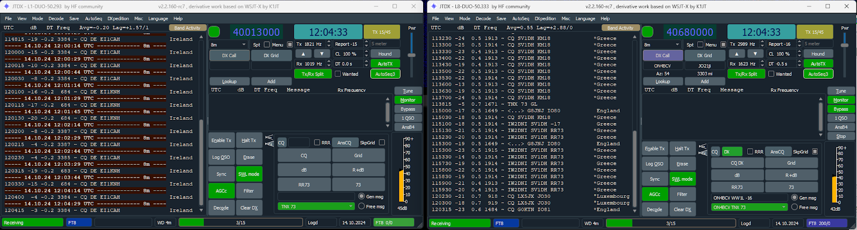Click band activity scrollbar in L1-DUO window
Screen dimensions: 857x230
201,123
